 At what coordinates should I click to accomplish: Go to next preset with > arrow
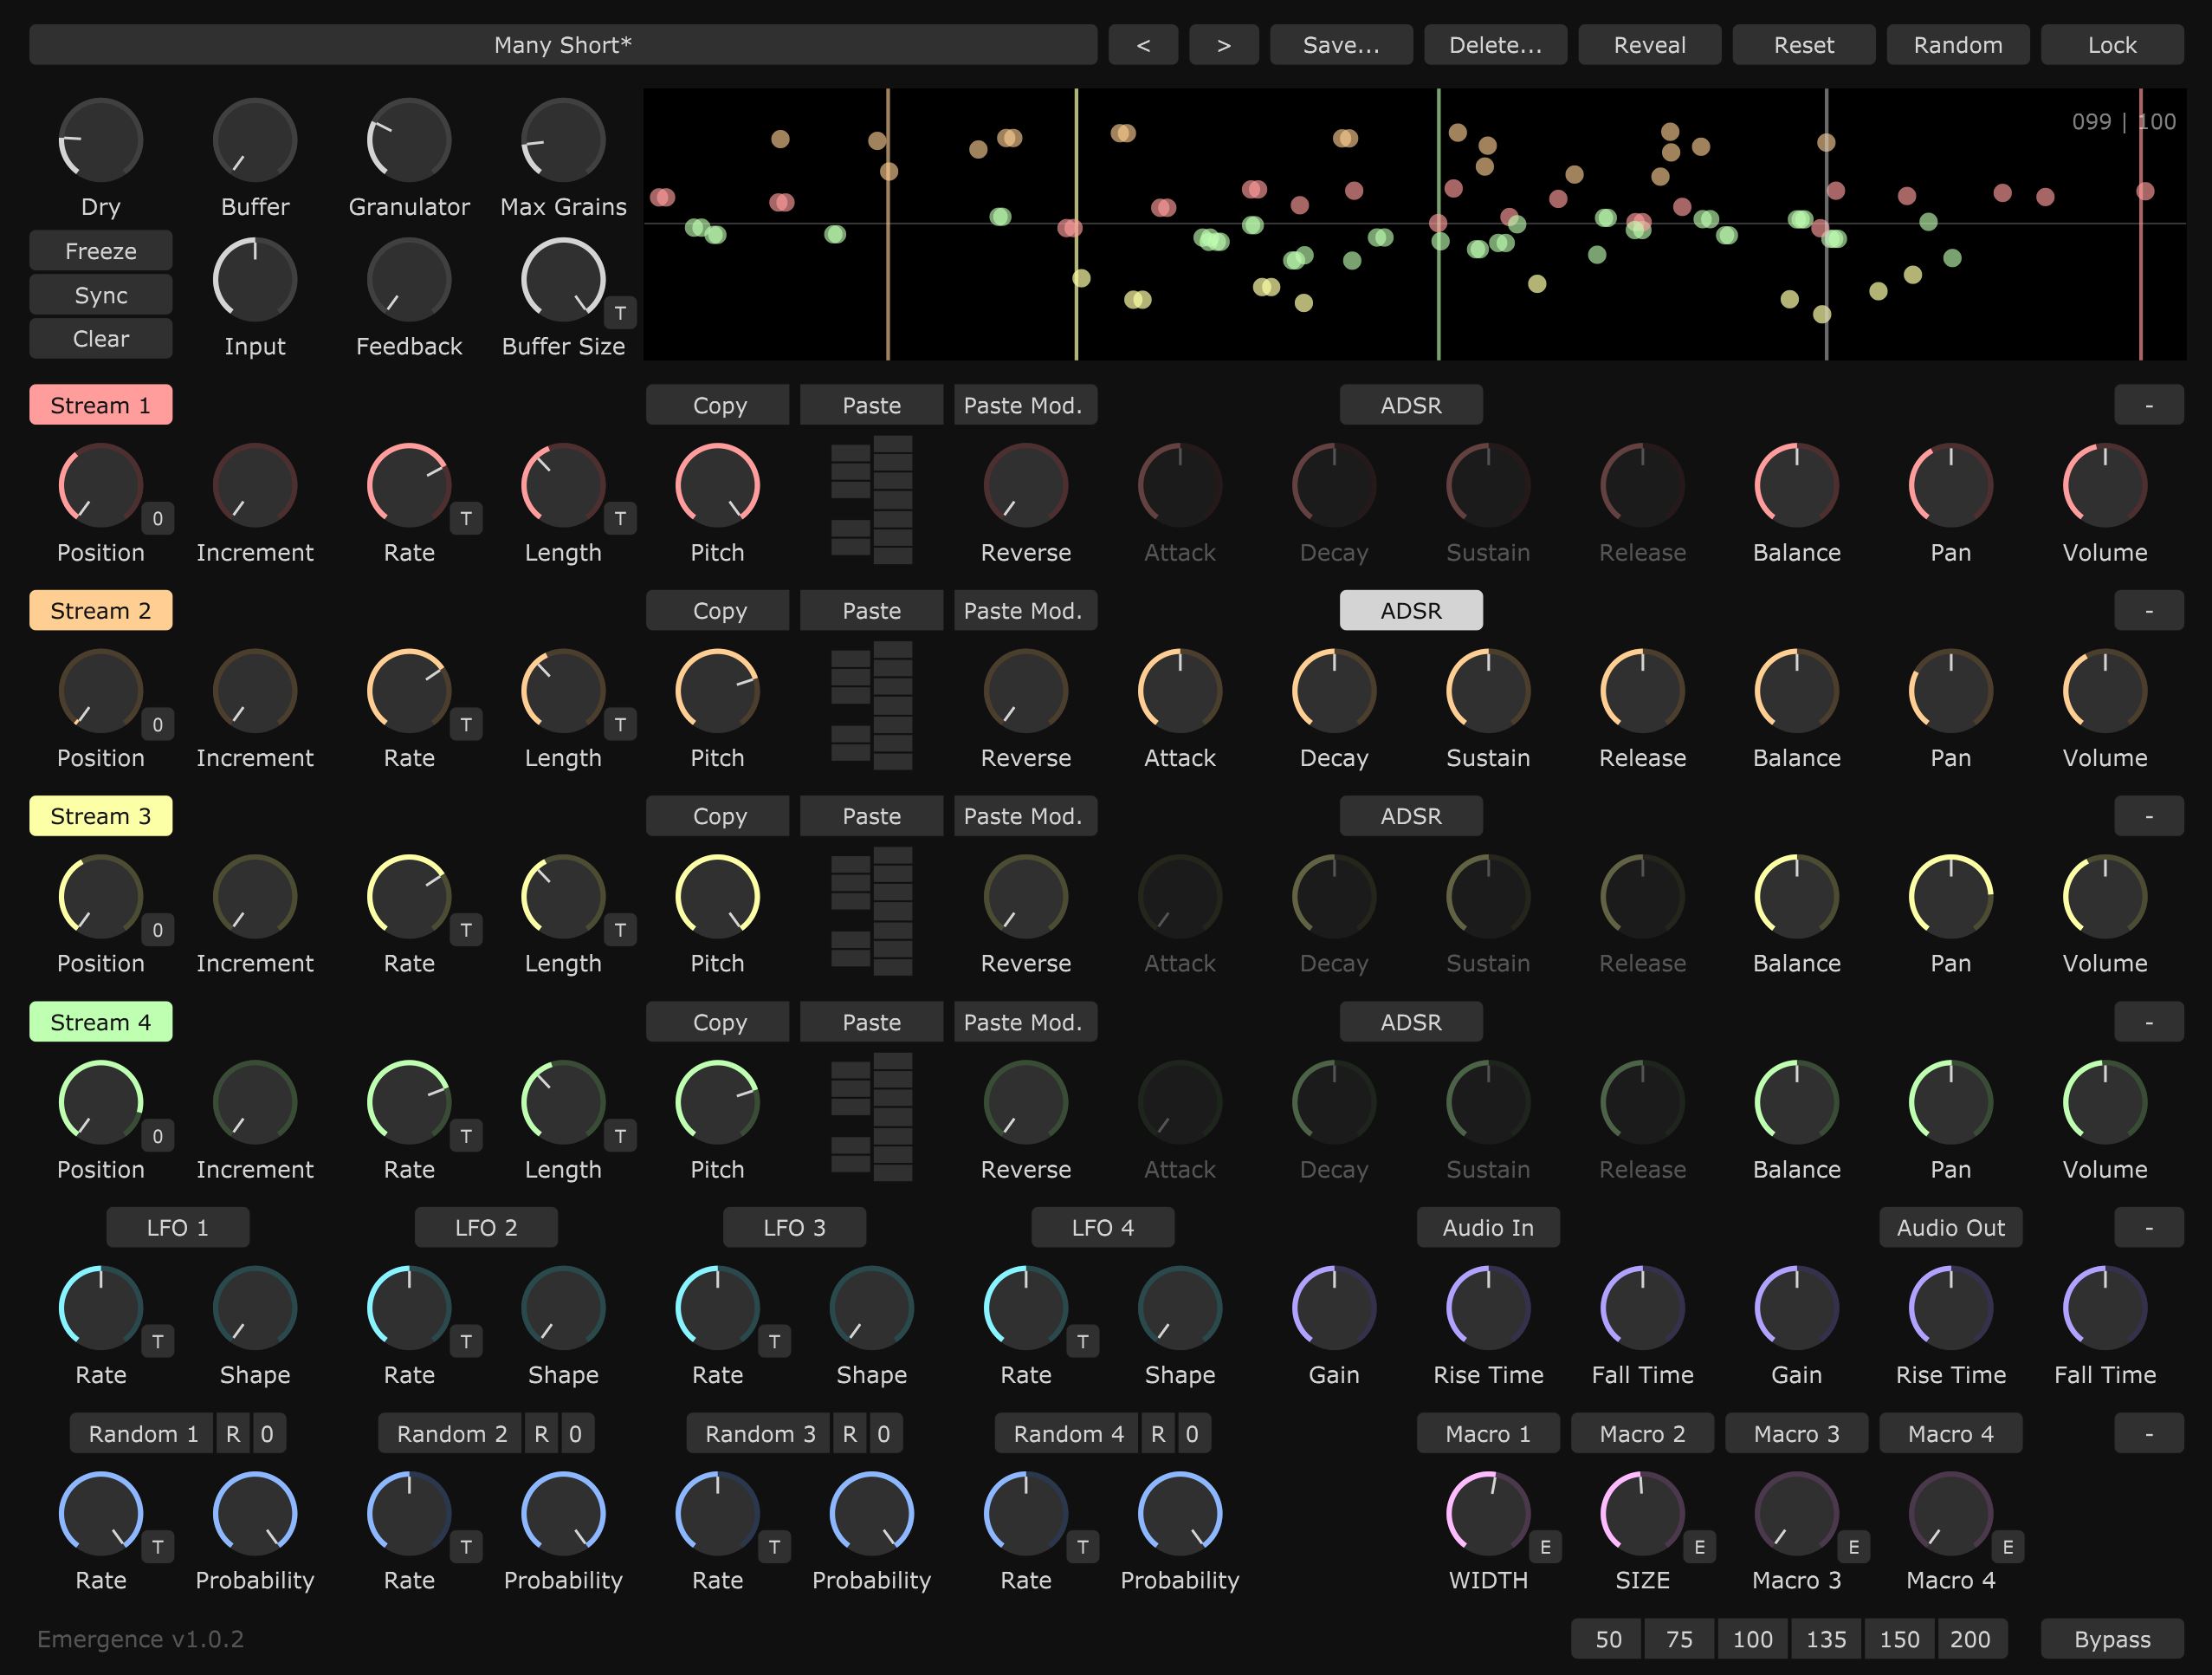(1223, 45)
